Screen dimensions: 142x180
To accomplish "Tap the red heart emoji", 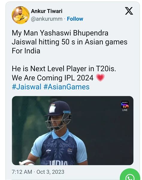I will (100, 78).
